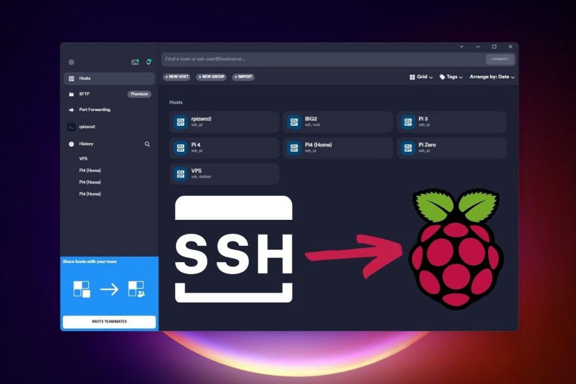Click the search magnifier next to History
The width and height of the screenshot is (576, 384).
[147, 144]
